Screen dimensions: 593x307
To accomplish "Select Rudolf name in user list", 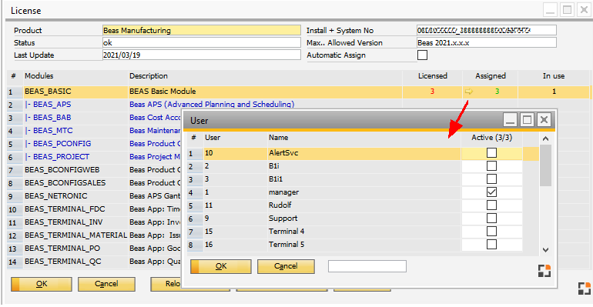I will coord(280,205).
